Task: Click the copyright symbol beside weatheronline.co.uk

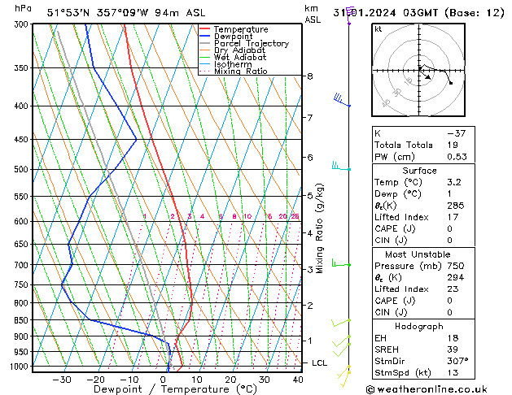Action: (x=372, y=389)
